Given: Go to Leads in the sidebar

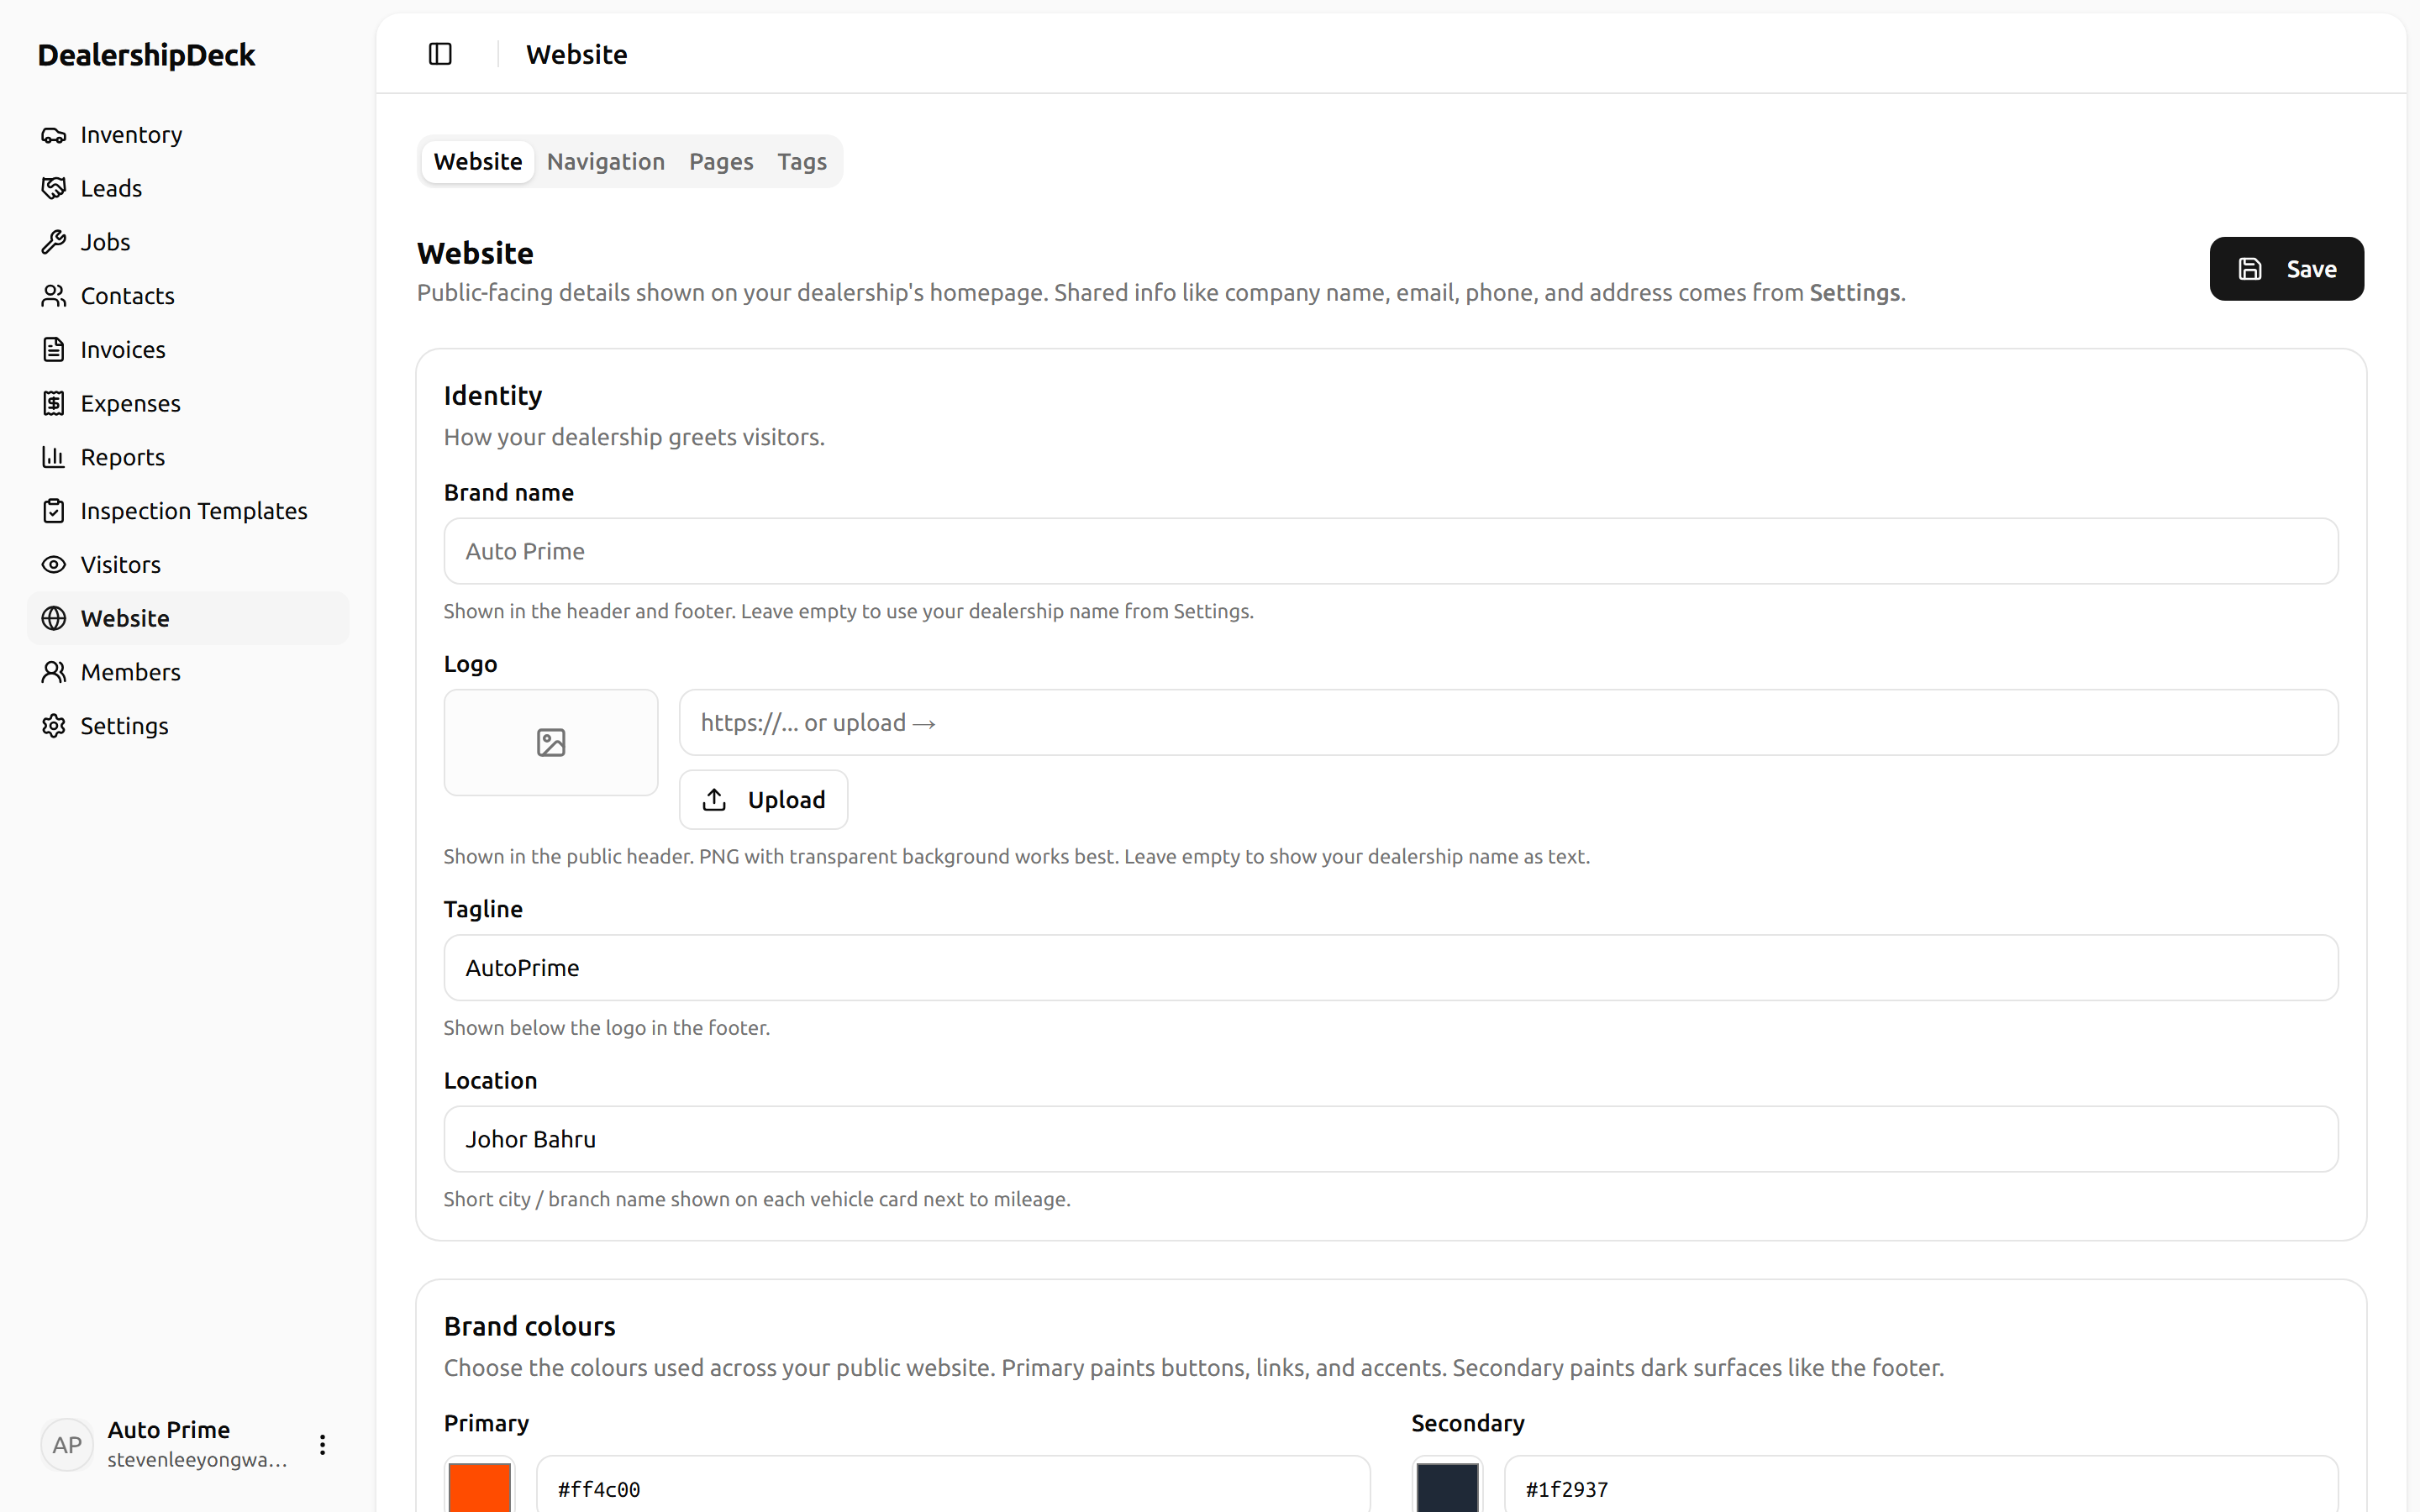Looking at the screenshot, I should [x=188, y=189].
